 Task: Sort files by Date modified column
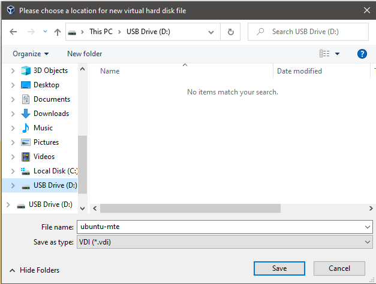tap(299, 71)
